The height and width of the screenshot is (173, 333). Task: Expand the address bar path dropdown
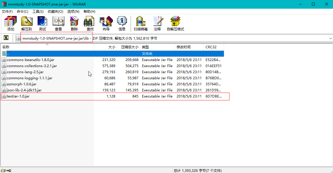coord(330,38)
